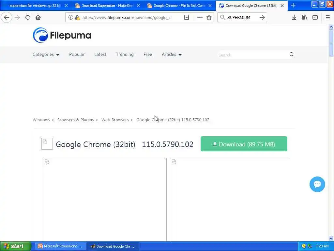Open the blue chat bubble widget

click(x=317, y=184)
